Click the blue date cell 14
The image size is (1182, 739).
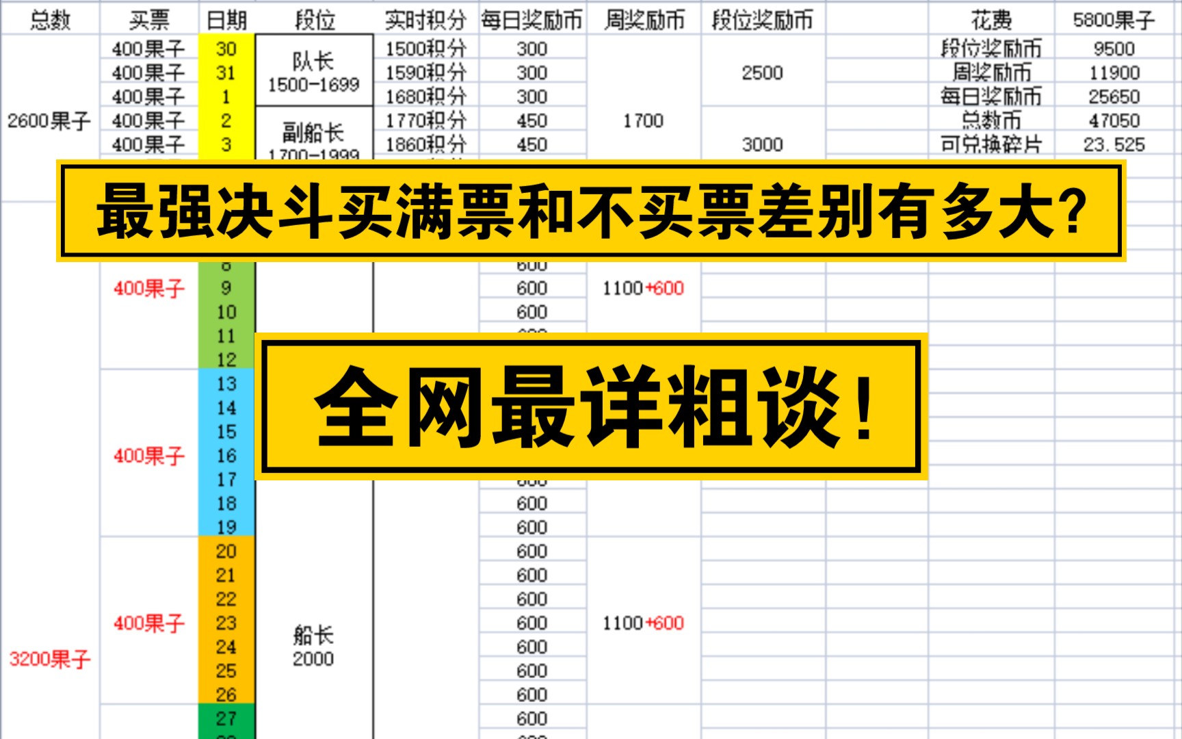point(226,408)
